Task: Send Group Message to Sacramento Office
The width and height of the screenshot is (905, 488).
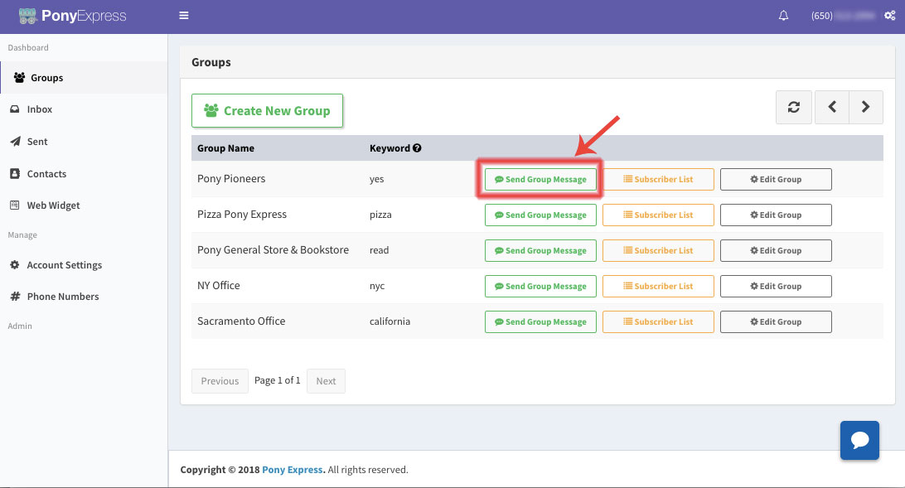Action: [540, 321]
